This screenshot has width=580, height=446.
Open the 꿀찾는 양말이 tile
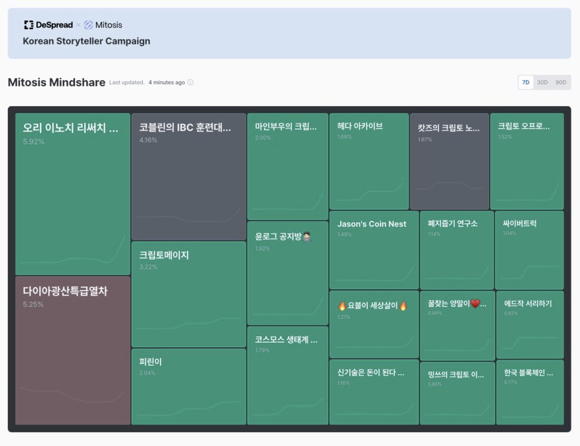[457, 325]
